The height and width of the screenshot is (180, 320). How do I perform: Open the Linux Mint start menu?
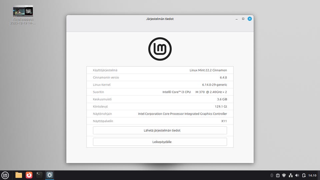[x=5, y=175]
